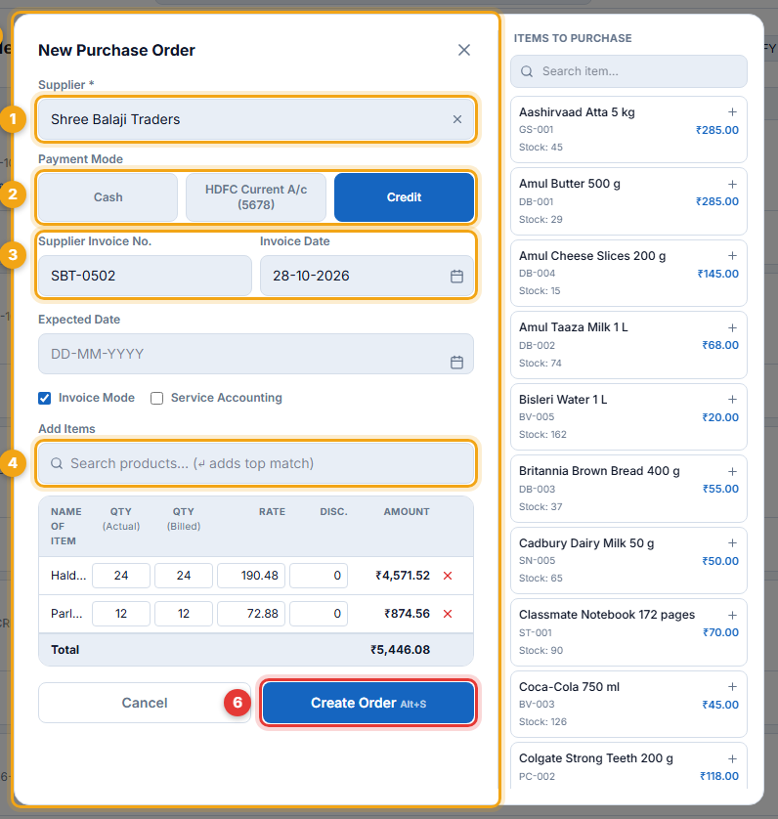Click the Coca-Cola 750 ml item name

tap(569, 687)
